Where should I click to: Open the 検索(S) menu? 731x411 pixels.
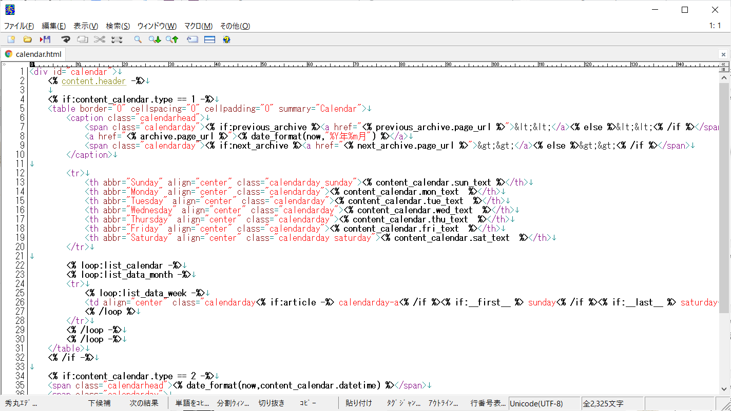tap(118, 26)
